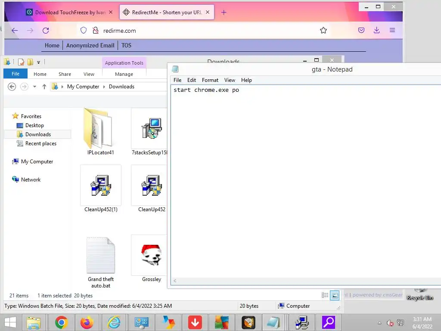Switch to Explorer View ribbon tab
This screenshot has width=441, height=331.
[89, 74]
